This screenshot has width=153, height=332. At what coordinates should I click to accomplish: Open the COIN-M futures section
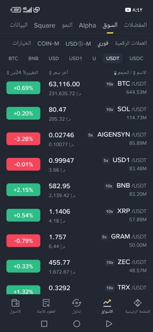[x=48, y=44]
